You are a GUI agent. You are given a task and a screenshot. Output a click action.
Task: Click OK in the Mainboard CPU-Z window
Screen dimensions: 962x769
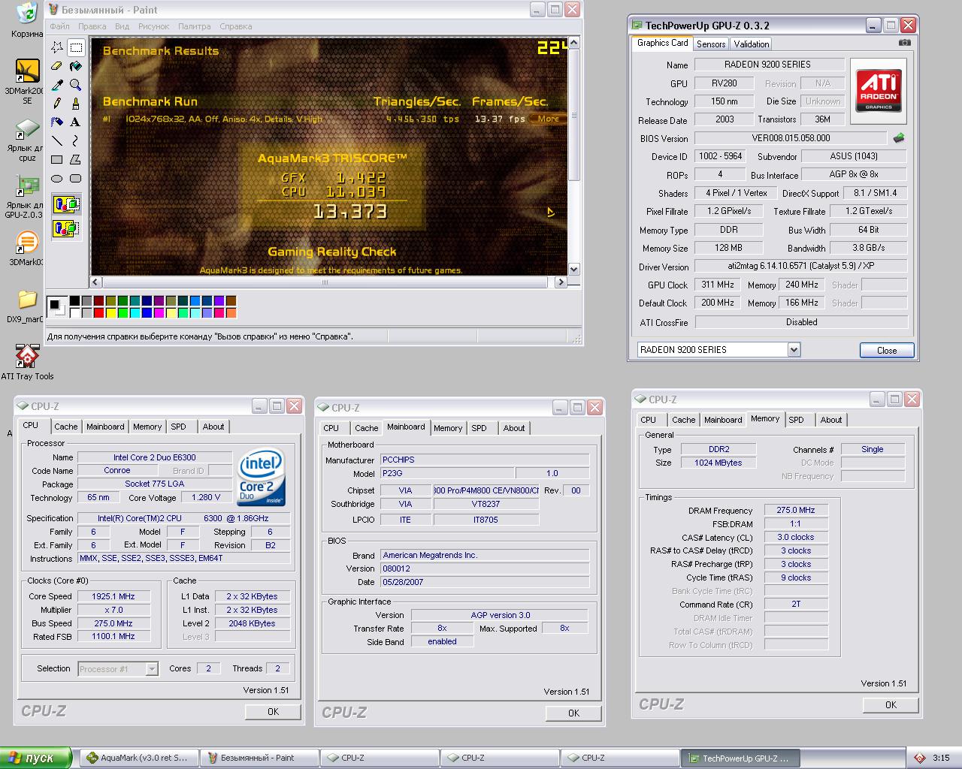tap(573, 713)
